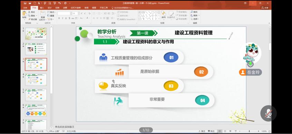The image size is (292, 134).
Task: Toggle text Shadow formatting
Action: click(x=69, y=18)
